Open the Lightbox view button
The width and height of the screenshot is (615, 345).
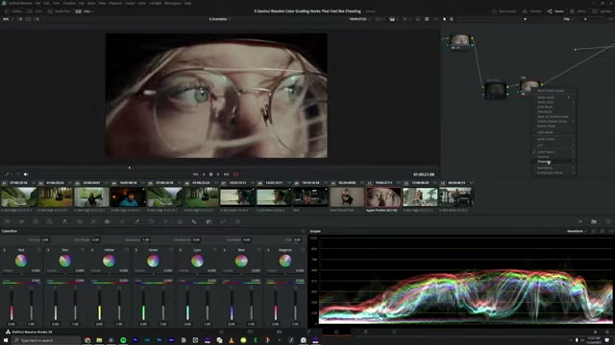pyautogui.click(x=603, y=11)
